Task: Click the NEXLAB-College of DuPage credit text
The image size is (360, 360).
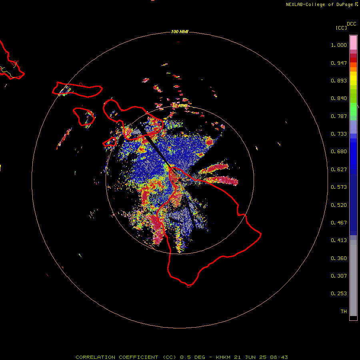Action: point(319,4)
